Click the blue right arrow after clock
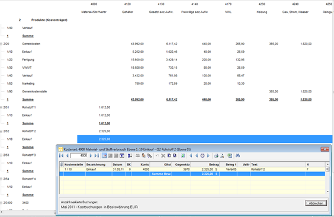Image resolution: width=334 pixels, height=217 pixels. tap(208, 155)
